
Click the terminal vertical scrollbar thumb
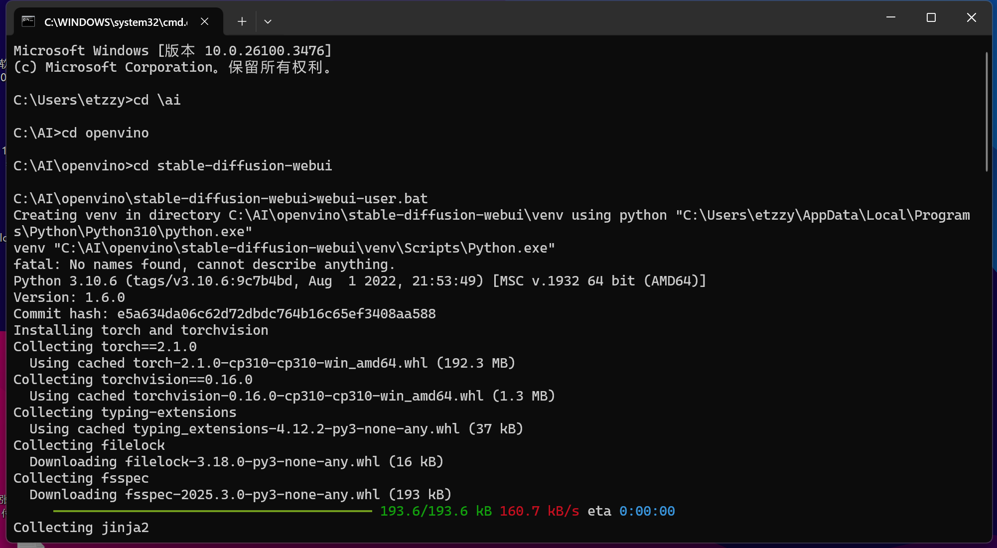coord(986,112)
